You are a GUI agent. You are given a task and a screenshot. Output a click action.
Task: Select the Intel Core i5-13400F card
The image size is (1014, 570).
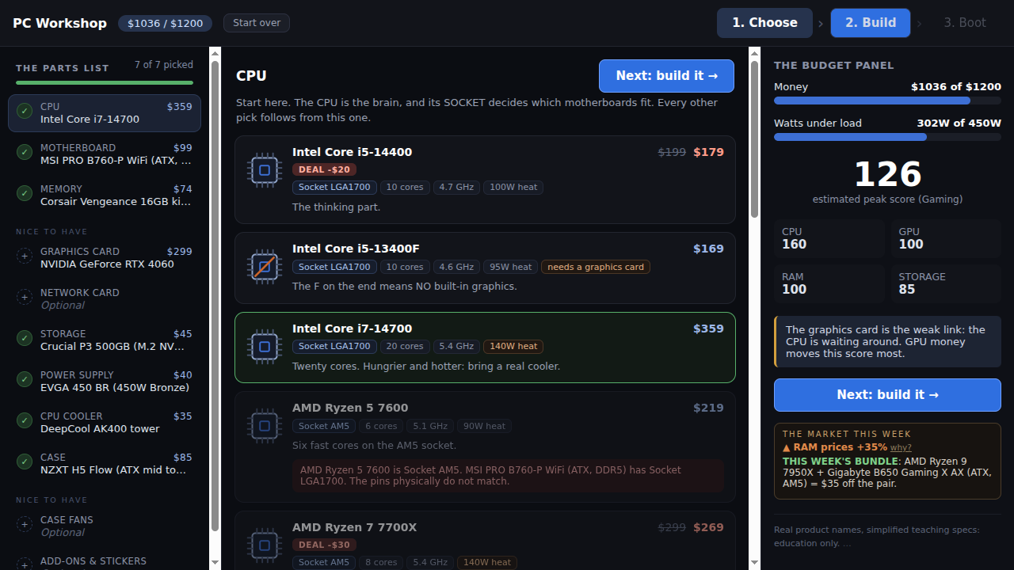click(x=485, y=268)
